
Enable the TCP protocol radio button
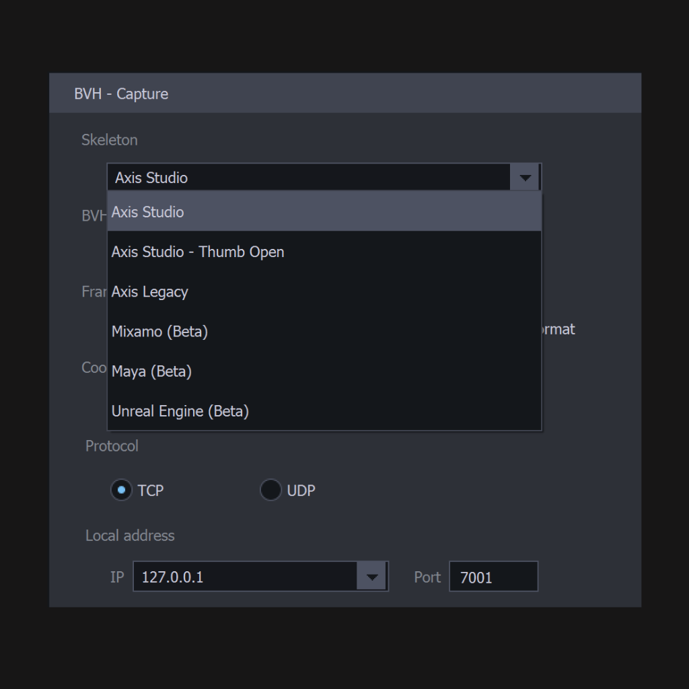click(x=121, y=490)
